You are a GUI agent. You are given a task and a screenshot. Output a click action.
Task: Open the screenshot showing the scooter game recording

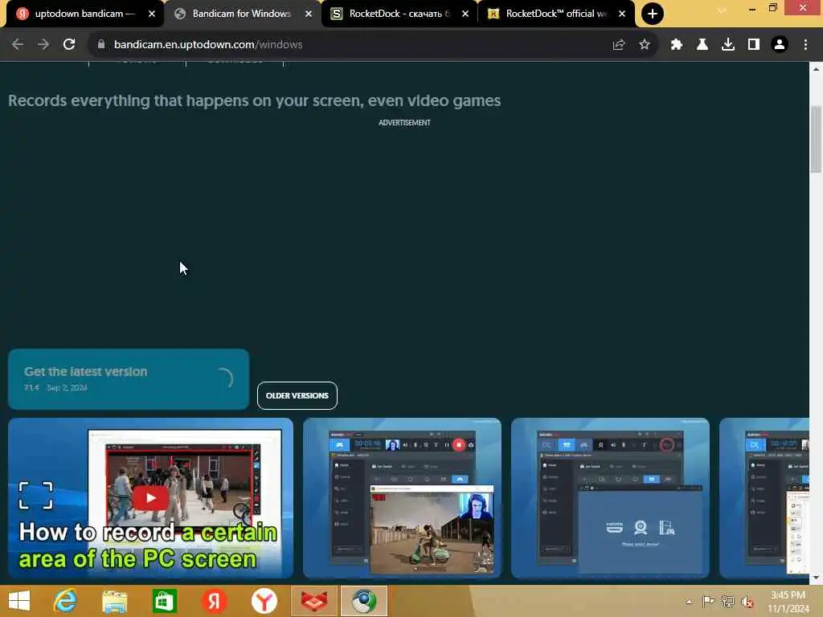click(402, 498)
